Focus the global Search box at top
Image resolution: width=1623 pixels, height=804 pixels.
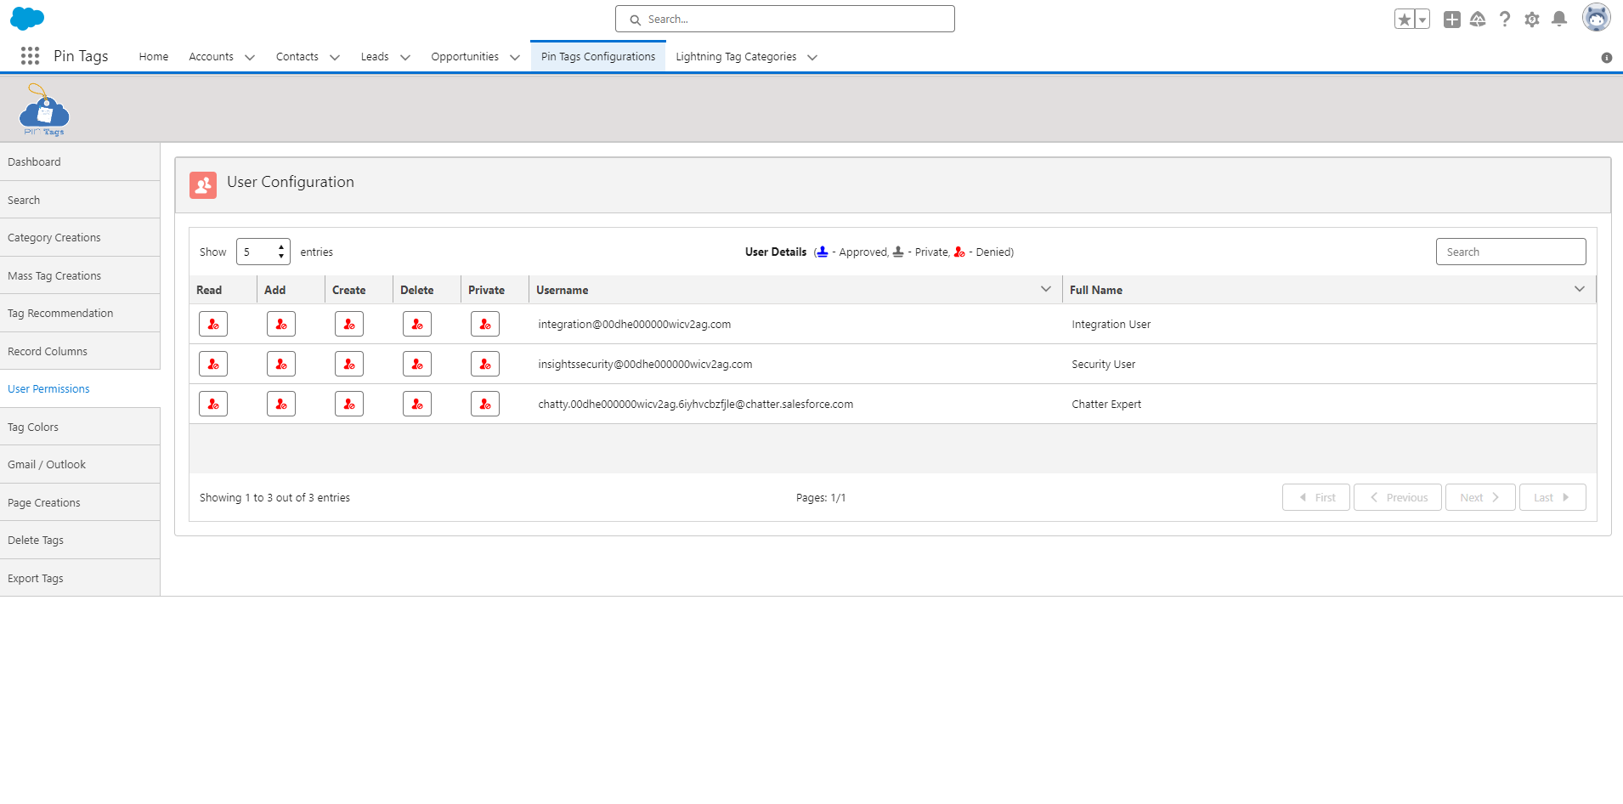pos(785,19)
